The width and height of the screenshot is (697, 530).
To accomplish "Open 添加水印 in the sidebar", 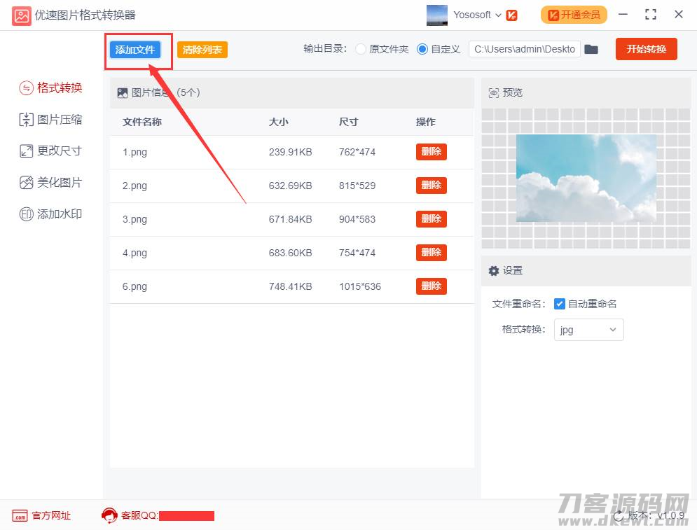I will pos(50,214).
